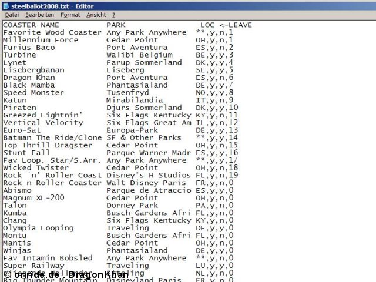Click on Olympia Looping text
The height and width of the screenshot is (282, 376).
click(38, 228)
